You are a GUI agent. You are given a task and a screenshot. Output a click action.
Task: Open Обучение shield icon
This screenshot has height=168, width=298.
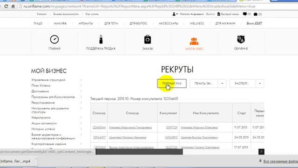coord(241,39)
